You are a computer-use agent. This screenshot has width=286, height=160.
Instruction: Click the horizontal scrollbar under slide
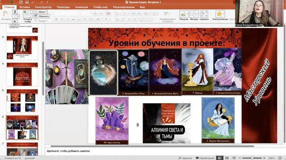tap(152, 146)
